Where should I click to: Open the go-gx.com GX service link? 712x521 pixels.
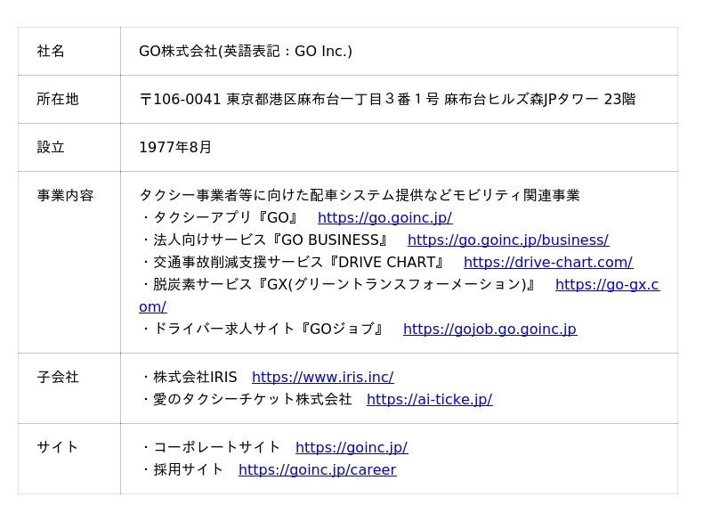coord(606,285)
